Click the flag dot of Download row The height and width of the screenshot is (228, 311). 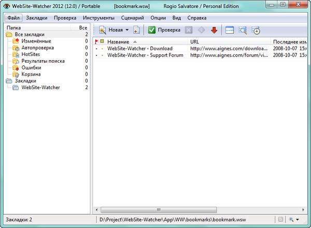[96, 49]
